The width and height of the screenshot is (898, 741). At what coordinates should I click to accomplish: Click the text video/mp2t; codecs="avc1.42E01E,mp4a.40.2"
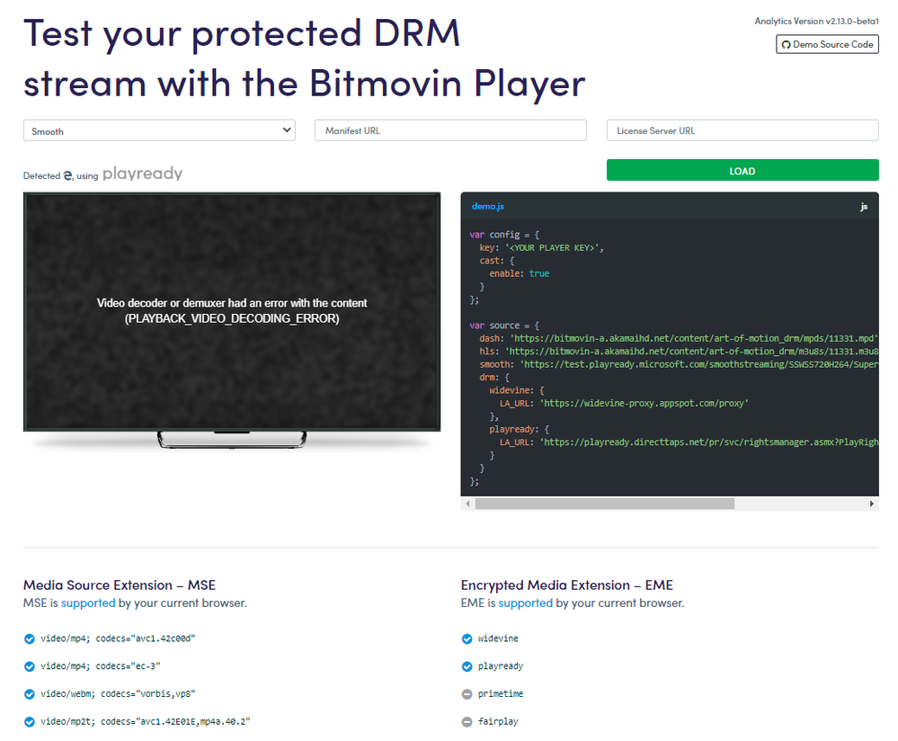pos(146,721)
